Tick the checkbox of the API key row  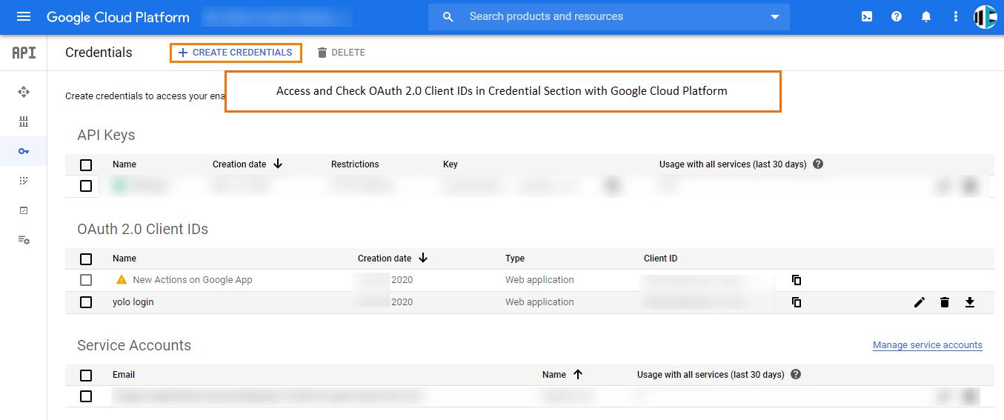click(x=86, y=186)
